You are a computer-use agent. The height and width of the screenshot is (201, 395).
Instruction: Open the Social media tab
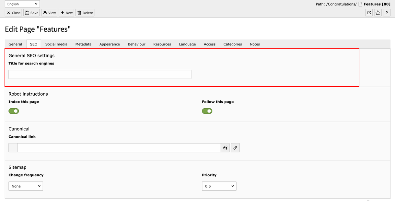point(56,44)
